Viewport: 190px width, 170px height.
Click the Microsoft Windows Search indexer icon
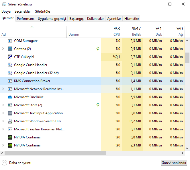[x=10, y=121]
